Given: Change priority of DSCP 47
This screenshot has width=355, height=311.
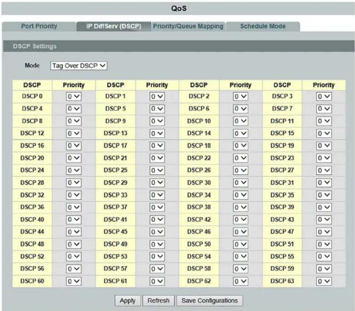Looking at the screenshot, I should [324, 232].
